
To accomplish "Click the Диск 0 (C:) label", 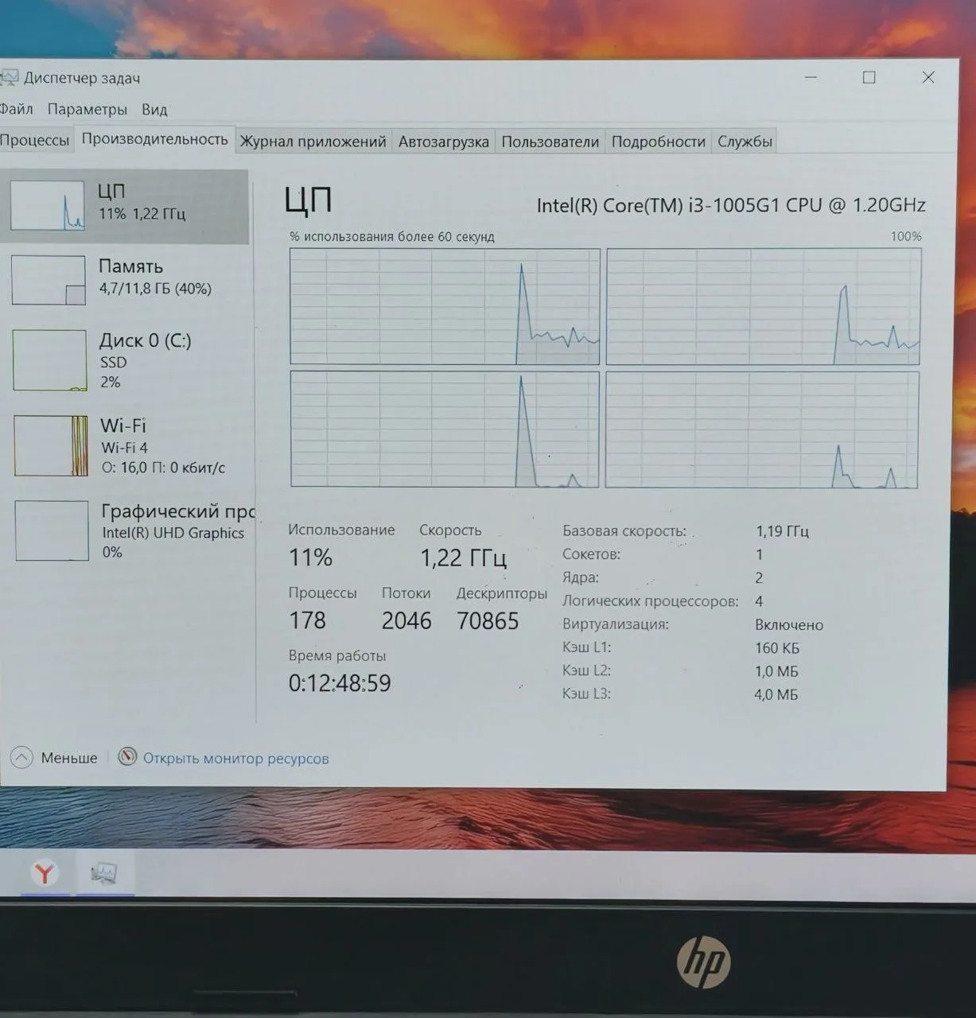I will click(x=145, y=340).
